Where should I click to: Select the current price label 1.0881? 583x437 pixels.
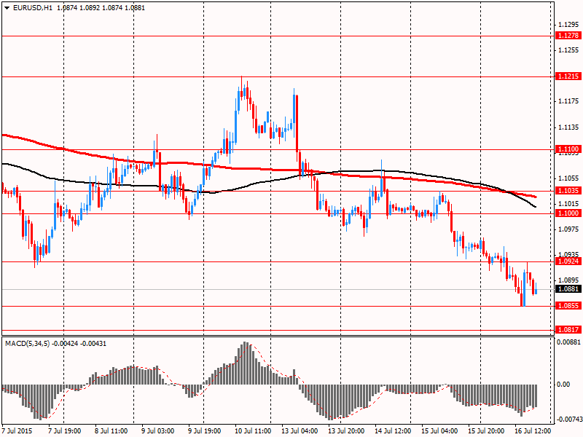[568, 288]
